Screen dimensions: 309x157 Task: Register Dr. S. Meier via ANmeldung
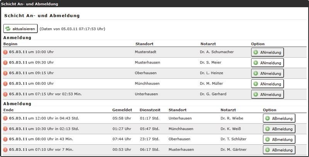(267, 63)
